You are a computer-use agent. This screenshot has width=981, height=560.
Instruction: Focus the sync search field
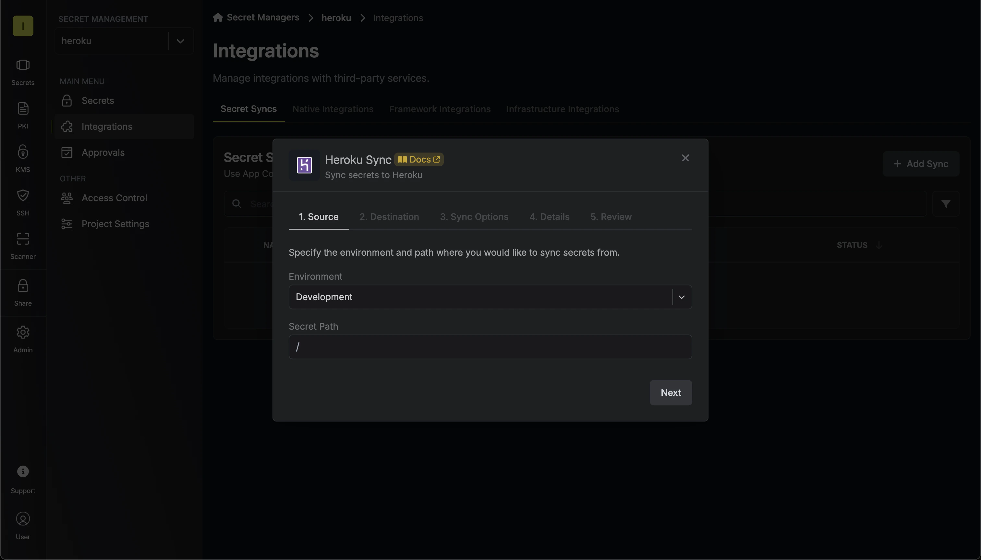(x=575, y=203)
